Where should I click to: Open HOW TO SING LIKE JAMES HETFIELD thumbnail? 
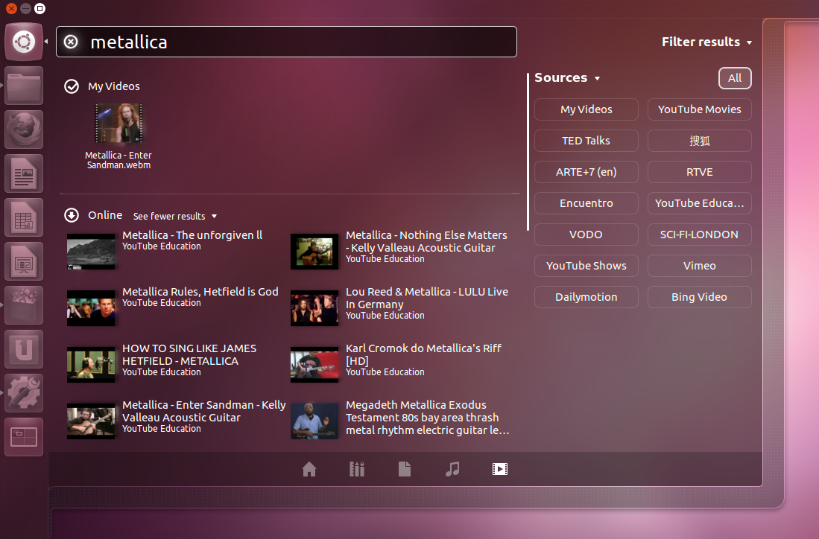91,365
